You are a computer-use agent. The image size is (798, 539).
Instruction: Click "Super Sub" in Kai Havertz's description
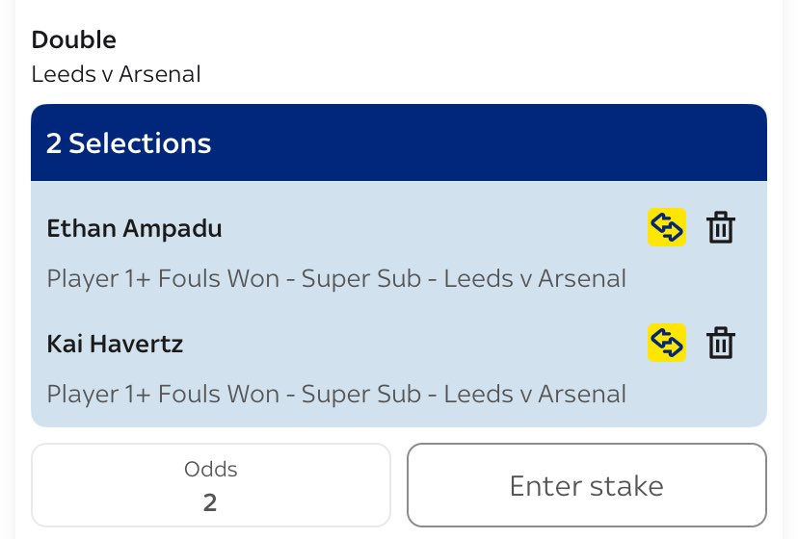pyautogui.click(x=360, y=394)
